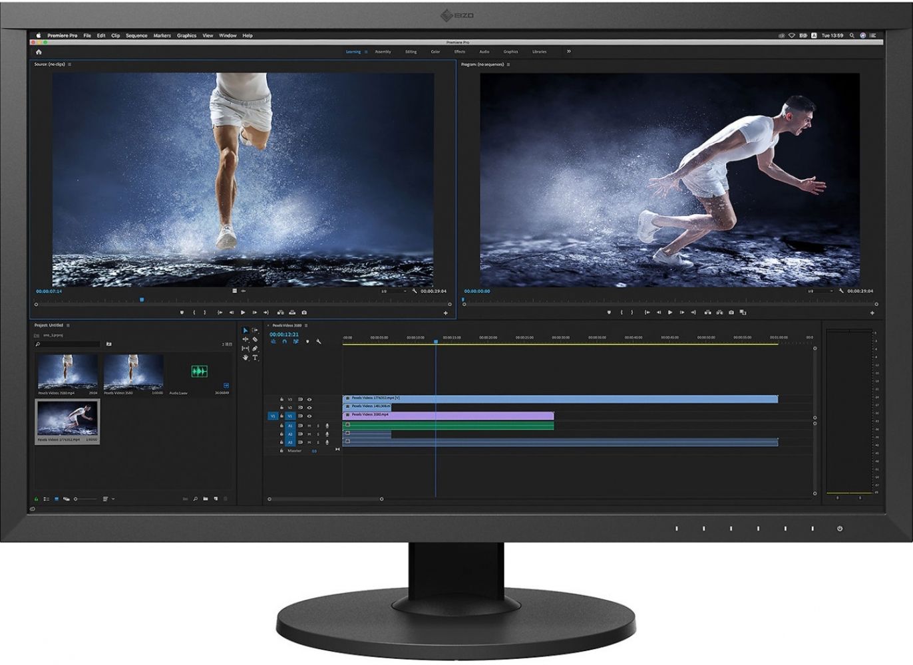Expand the workspace overflow chevron

point(569,51)
